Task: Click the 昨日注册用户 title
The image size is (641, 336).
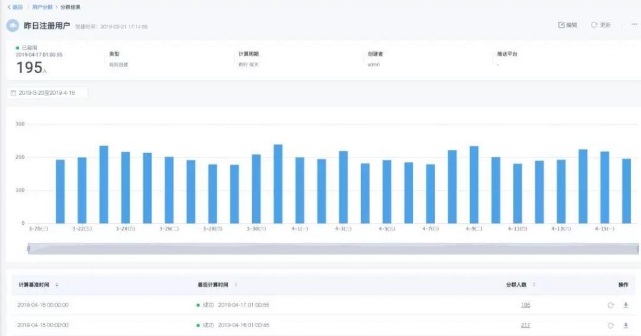Action: pos(46,26)
